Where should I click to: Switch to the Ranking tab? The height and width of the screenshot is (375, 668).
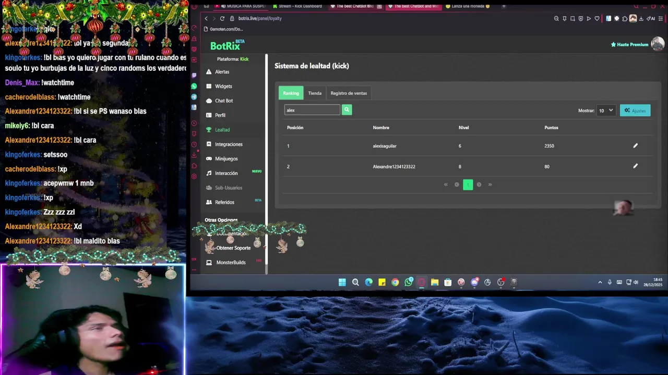[291, 93]
